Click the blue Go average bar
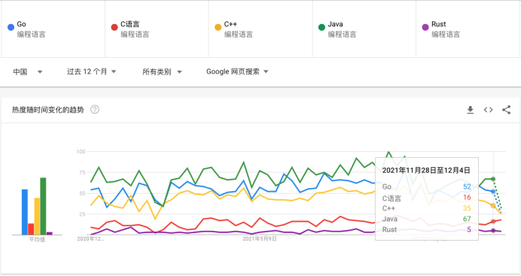 click(25, 212)
